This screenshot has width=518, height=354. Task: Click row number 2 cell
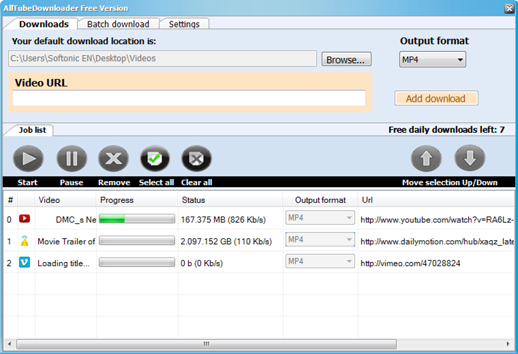(9, 263)
